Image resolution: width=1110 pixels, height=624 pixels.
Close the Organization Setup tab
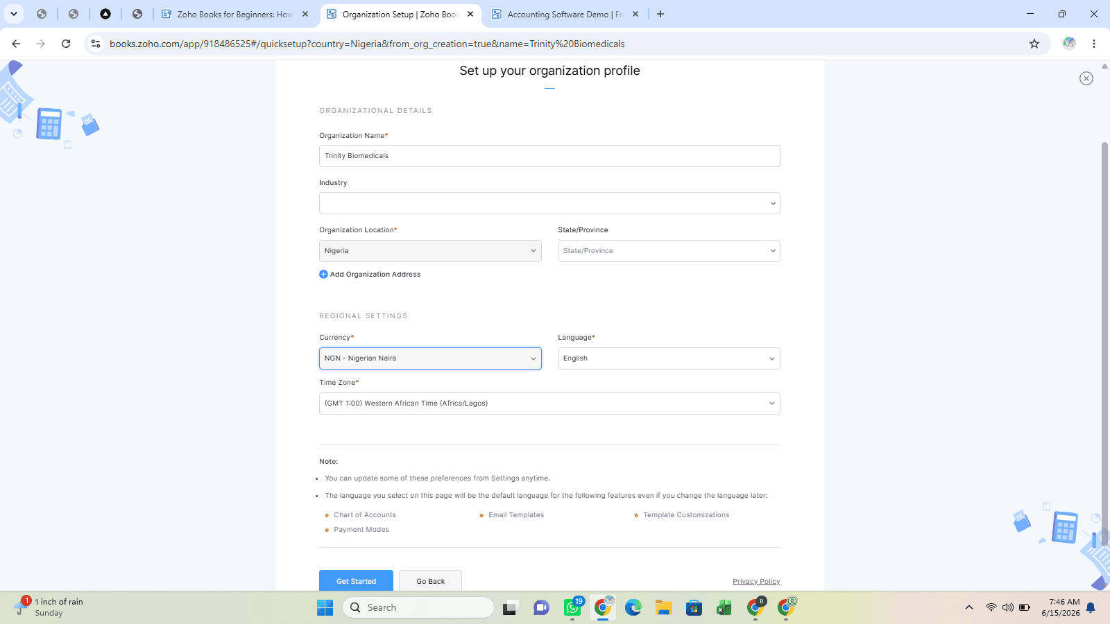[x=470, y=14]
